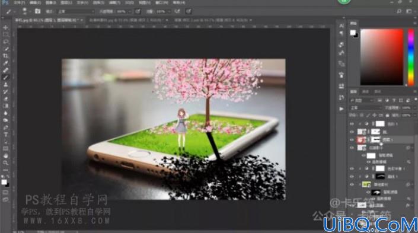Open the 窗口 (Window) menu
The height and width of the screenshot is (233, 418).
click(x=162, y=2)
